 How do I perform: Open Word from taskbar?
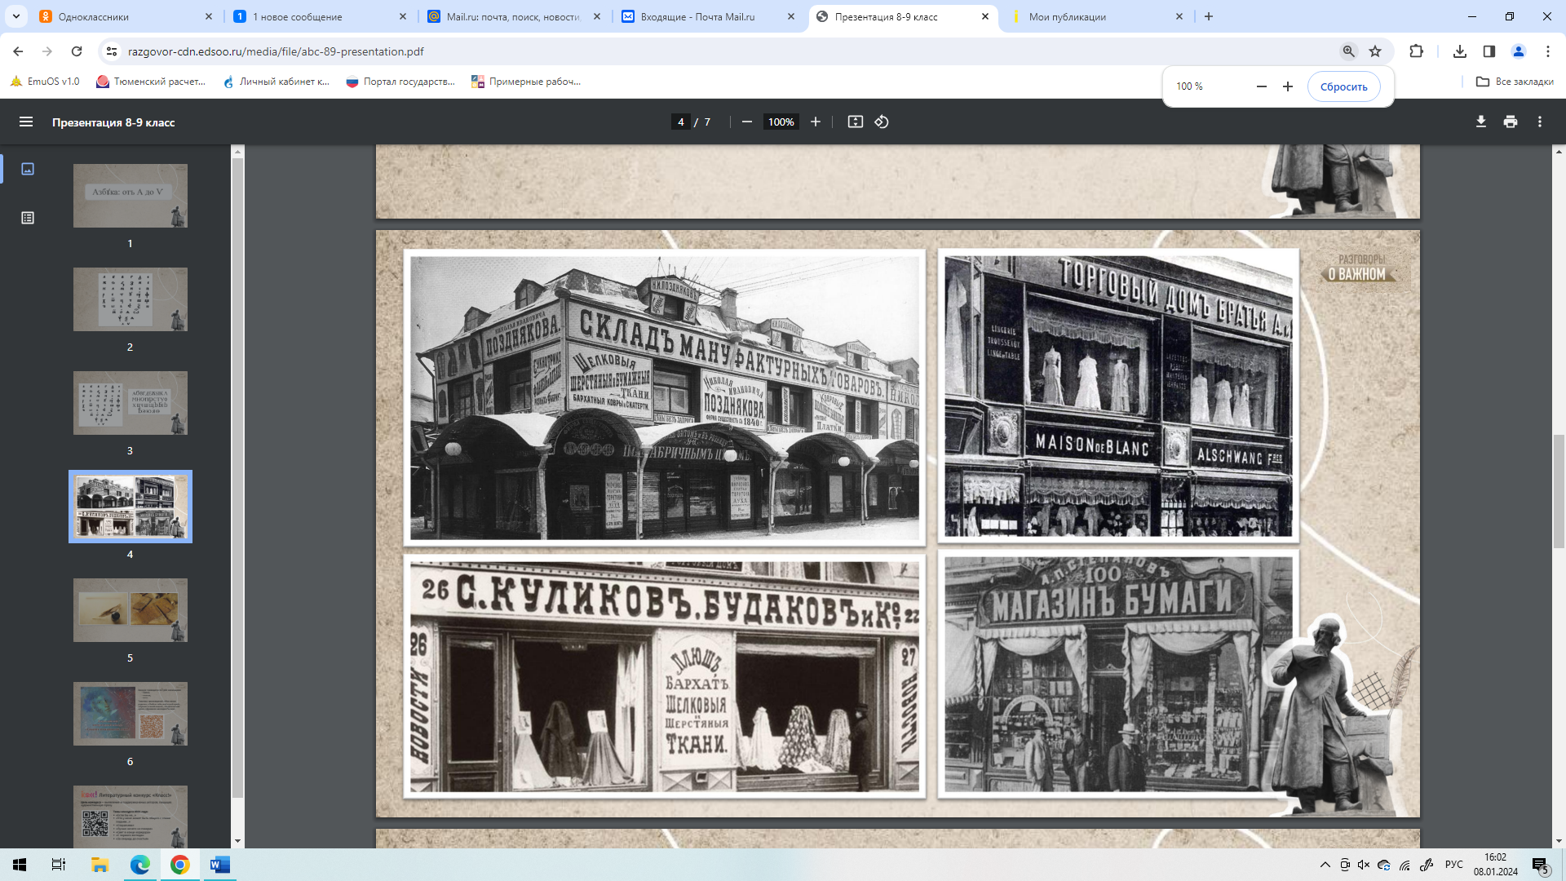(219, 865)
